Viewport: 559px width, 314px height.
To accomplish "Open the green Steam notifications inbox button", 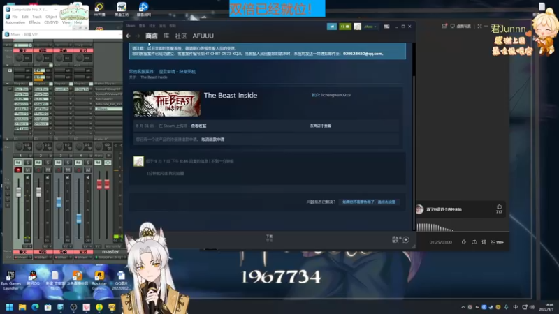I will [x=344, y=27].
